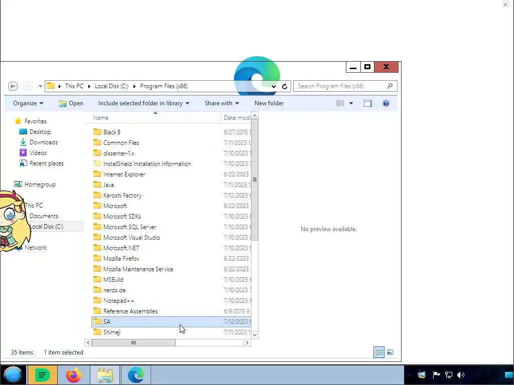514x385 pixels.
Task: Select the Mozilla Maintenance Service folder
Action: (171, 269)
